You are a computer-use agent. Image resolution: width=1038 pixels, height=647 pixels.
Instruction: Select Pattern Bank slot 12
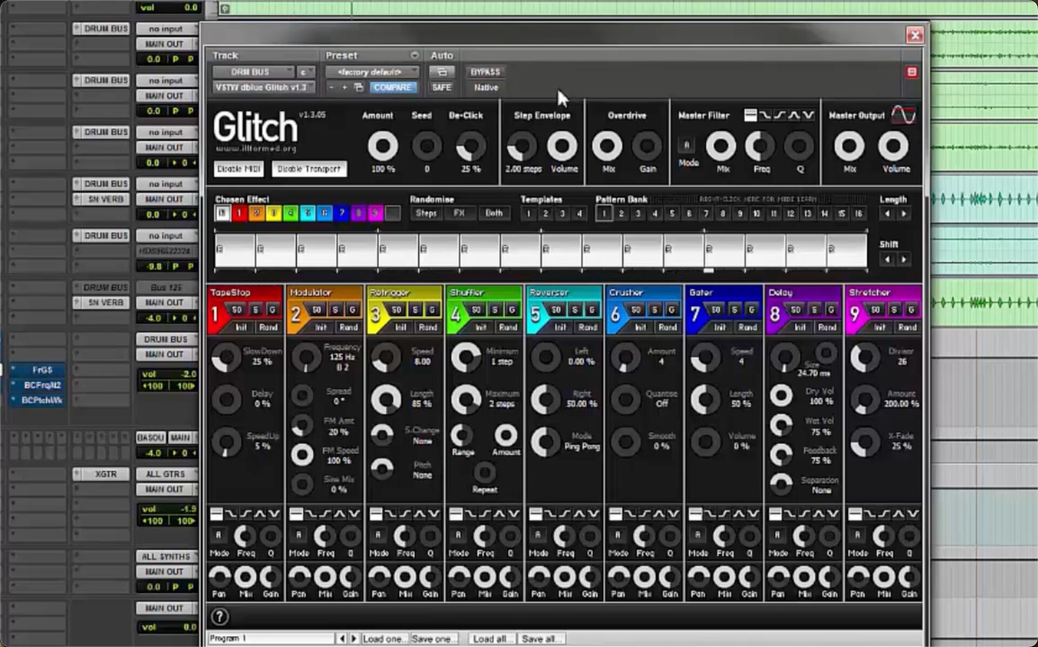pos(790,214)
